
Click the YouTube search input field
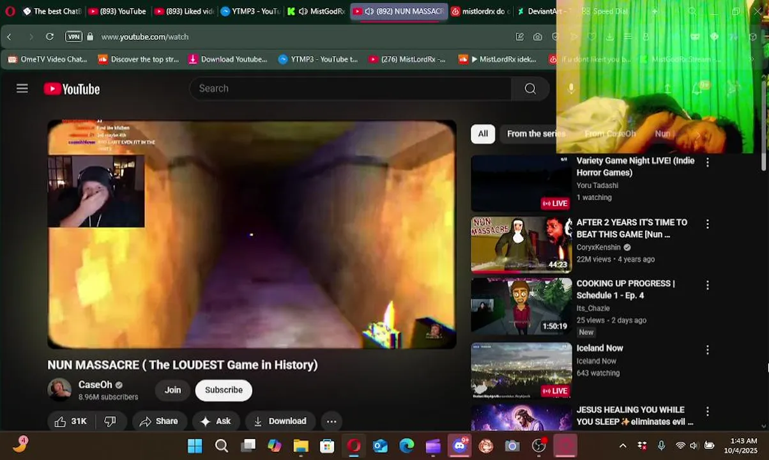[x=350, y=89]
